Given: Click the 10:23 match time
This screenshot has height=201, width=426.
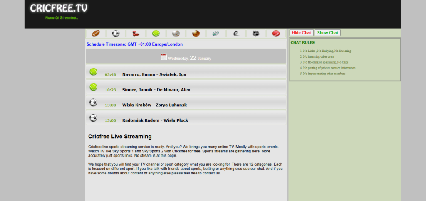Looking at the screenshot, I should 110,90.
